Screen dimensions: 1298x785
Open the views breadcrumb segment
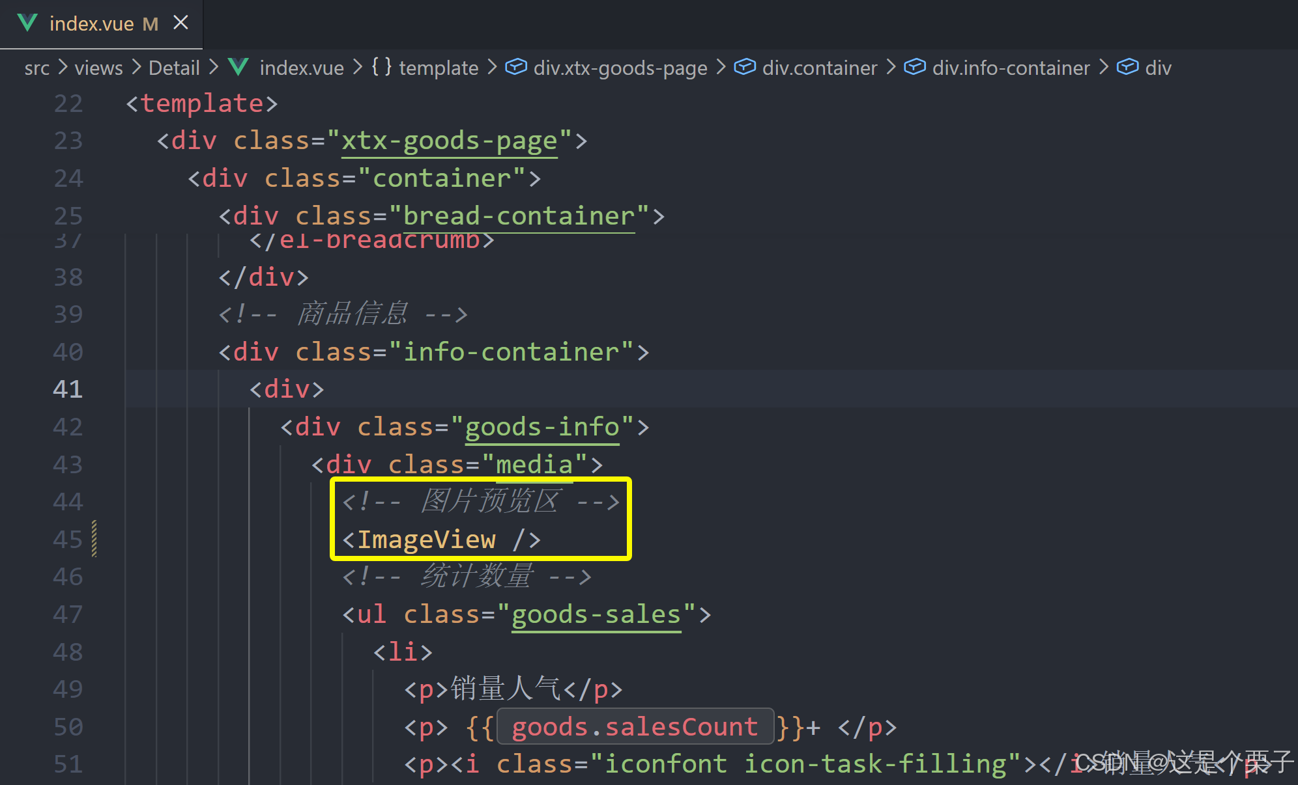point(98,68)
